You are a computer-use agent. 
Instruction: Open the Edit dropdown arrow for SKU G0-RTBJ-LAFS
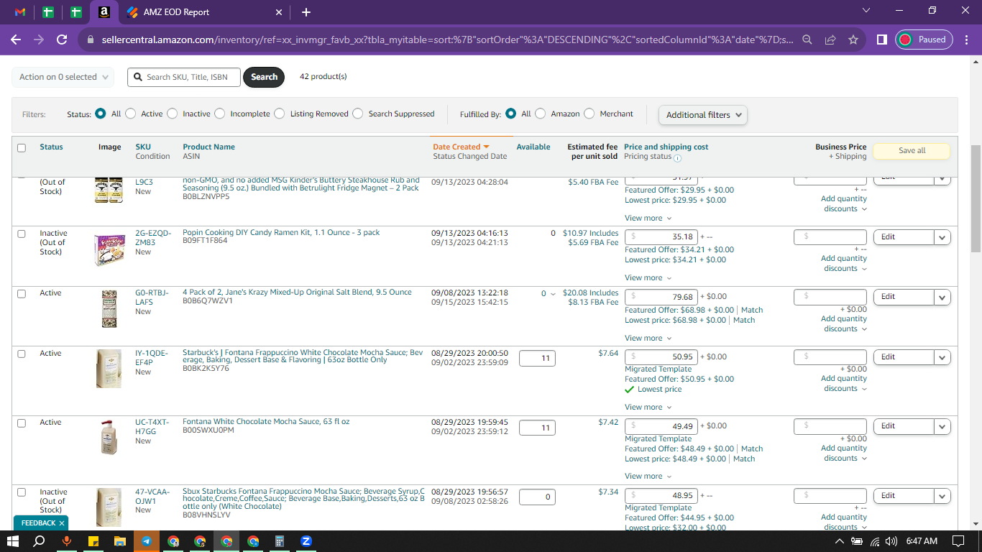942,297
